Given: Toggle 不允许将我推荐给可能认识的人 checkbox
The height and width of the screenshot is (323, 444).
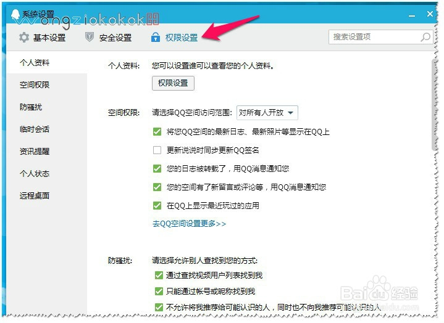Looking at the screenshot, I should pyautogui.click(x=159, y=307).
